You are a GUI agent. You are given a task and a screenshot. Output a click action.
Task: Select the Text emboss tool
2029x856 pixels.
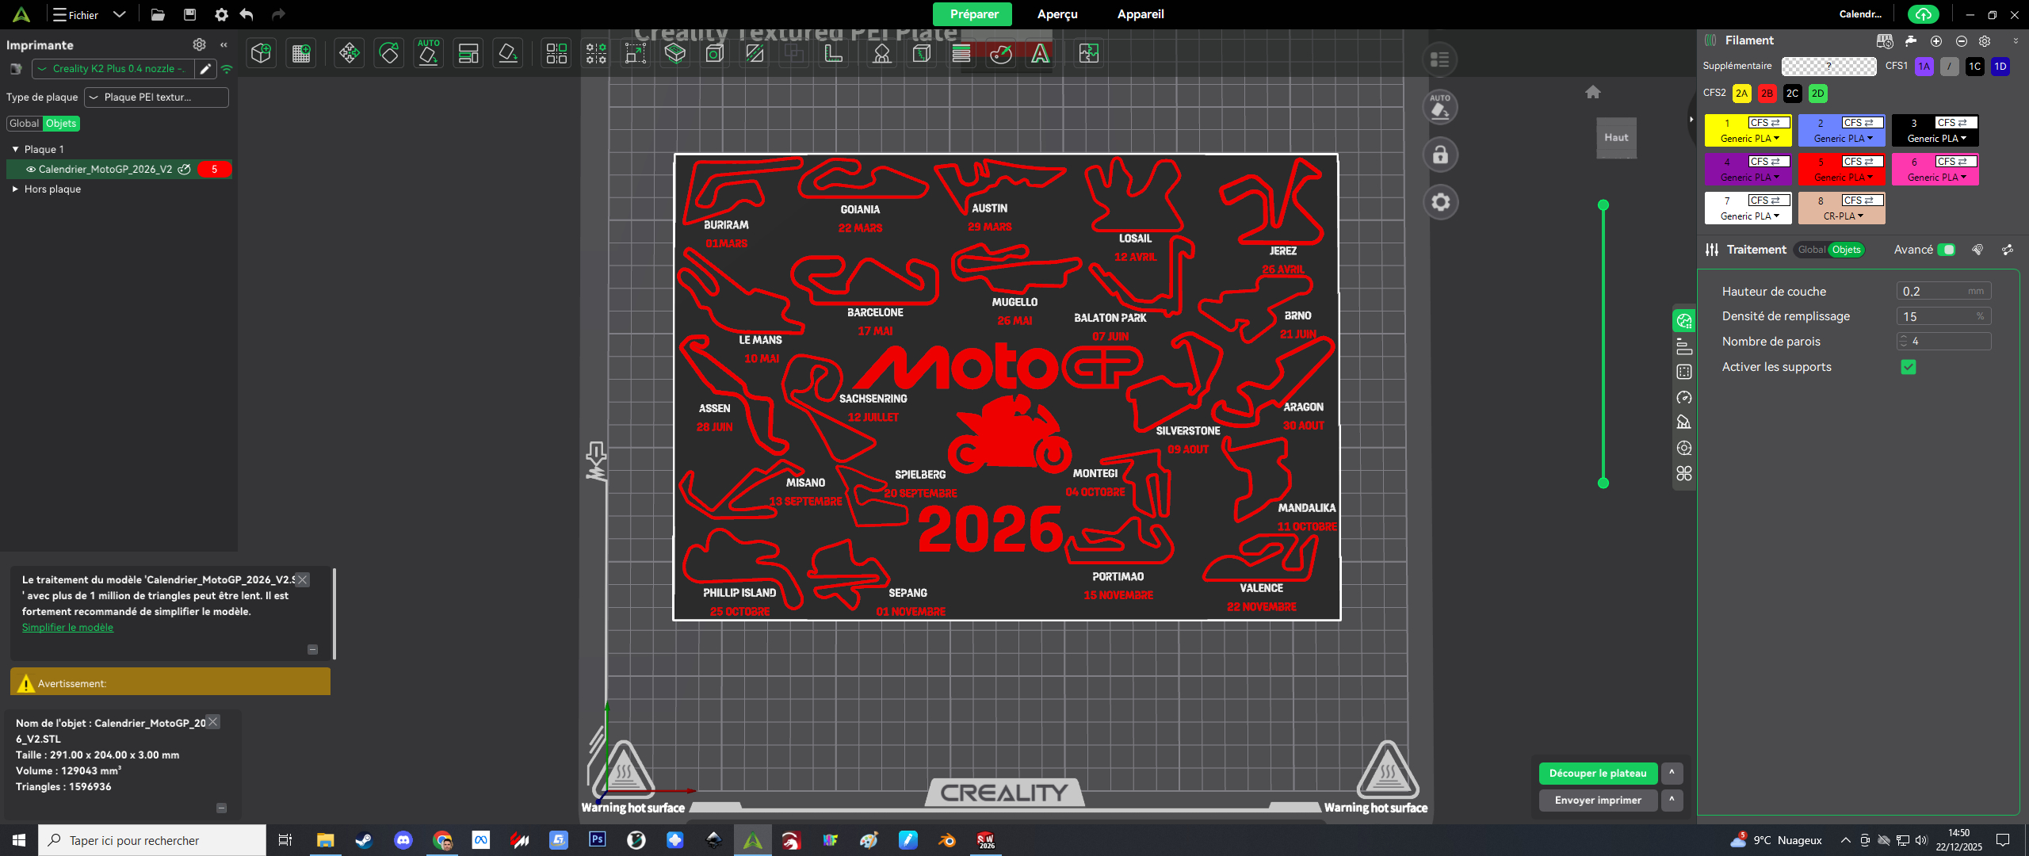(x=1040, y=53)
